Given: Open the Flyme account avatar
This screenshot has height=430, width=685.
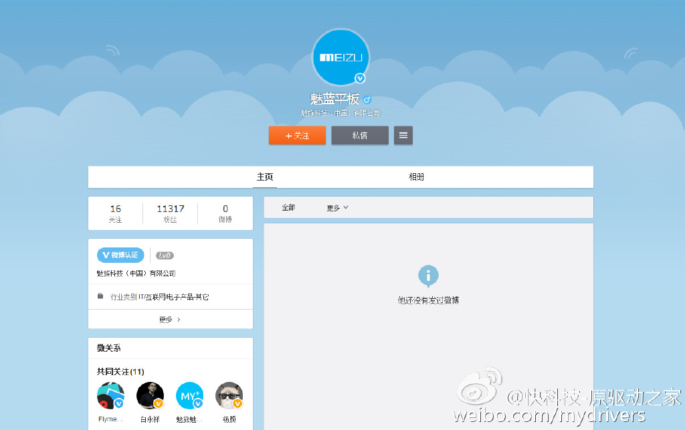Looking at the screenshot, I should click(x=110, y=395).
